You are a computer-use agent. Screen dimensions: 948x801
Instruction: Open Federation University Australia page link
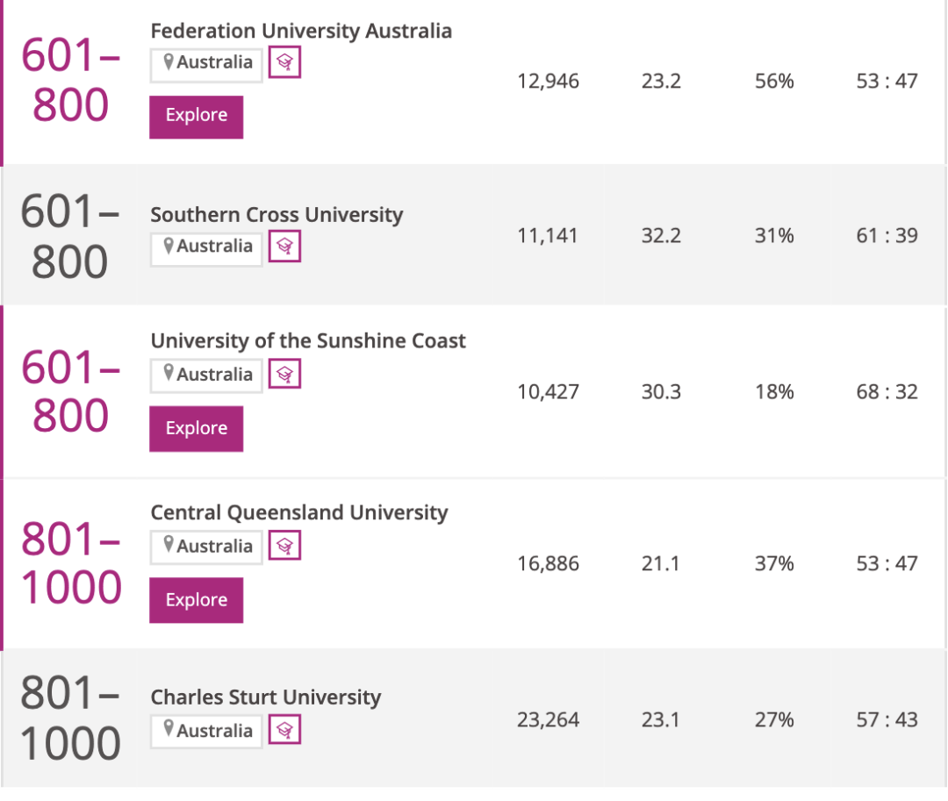[301, 31]
